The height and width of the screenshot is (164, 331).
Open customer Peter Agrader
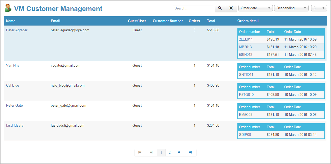pos(17,30)
